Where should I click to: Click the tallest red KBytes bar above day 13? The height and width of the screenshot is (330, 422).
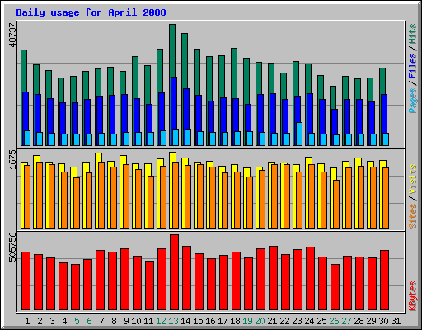click(x=174, y=272)
